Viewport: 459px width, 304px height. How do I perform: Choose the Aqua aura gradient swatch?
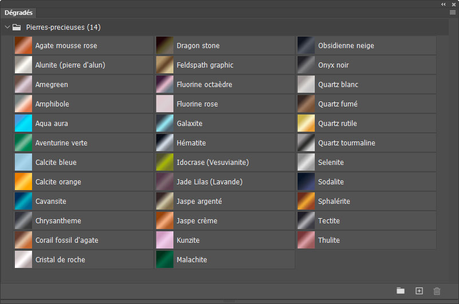tap(23, 124)
